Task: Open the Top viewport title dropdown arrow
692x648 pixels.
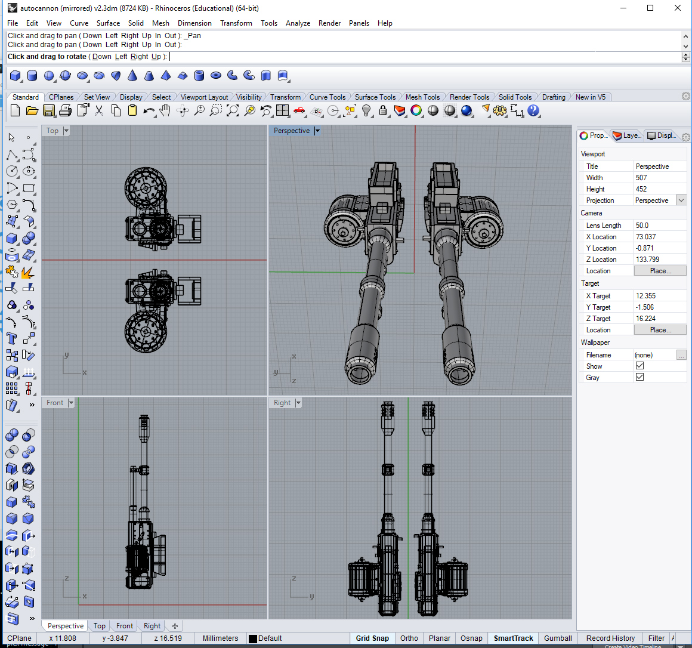Action: (66, 131)
